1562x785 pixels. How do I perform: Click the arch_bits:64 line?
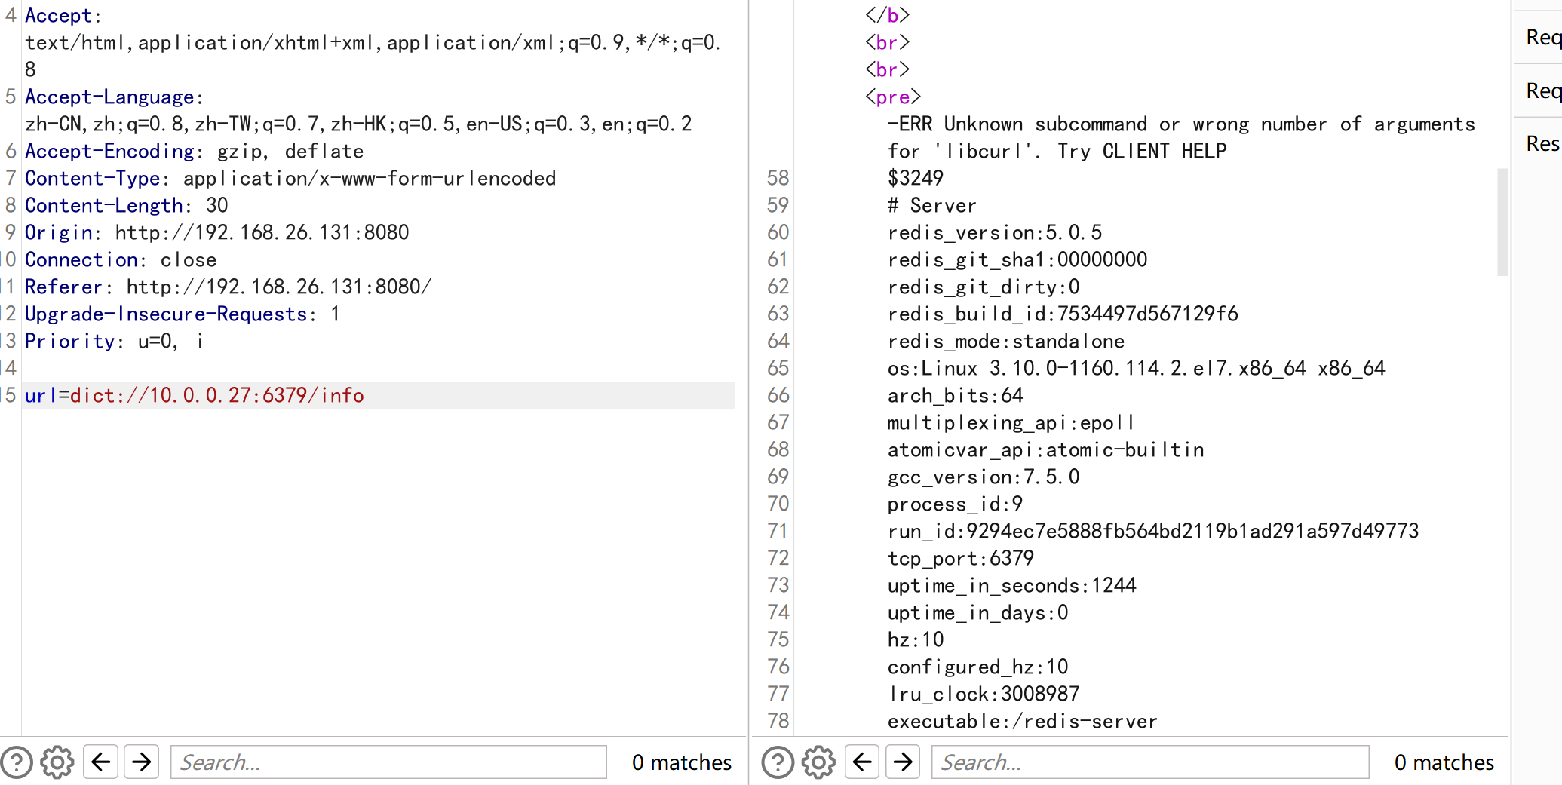[x=955, y=395]
